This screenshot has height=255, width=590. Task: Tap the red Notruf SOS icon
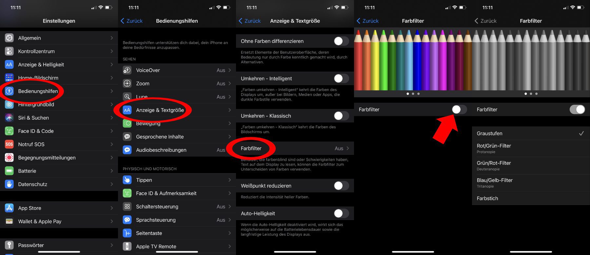[x=9, y=144]
